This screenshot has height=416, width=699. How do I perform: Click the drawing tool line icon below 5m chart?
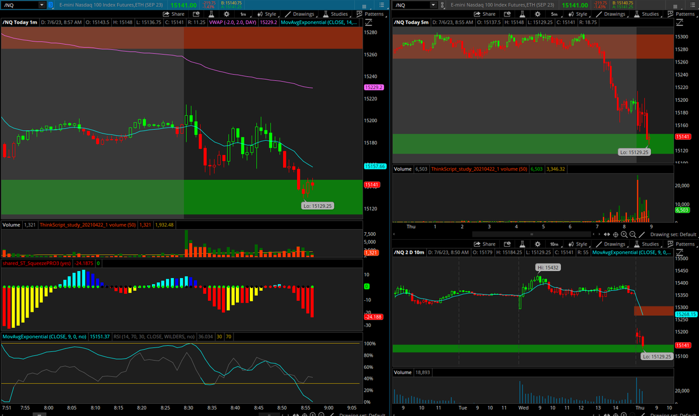coord(642,234)
